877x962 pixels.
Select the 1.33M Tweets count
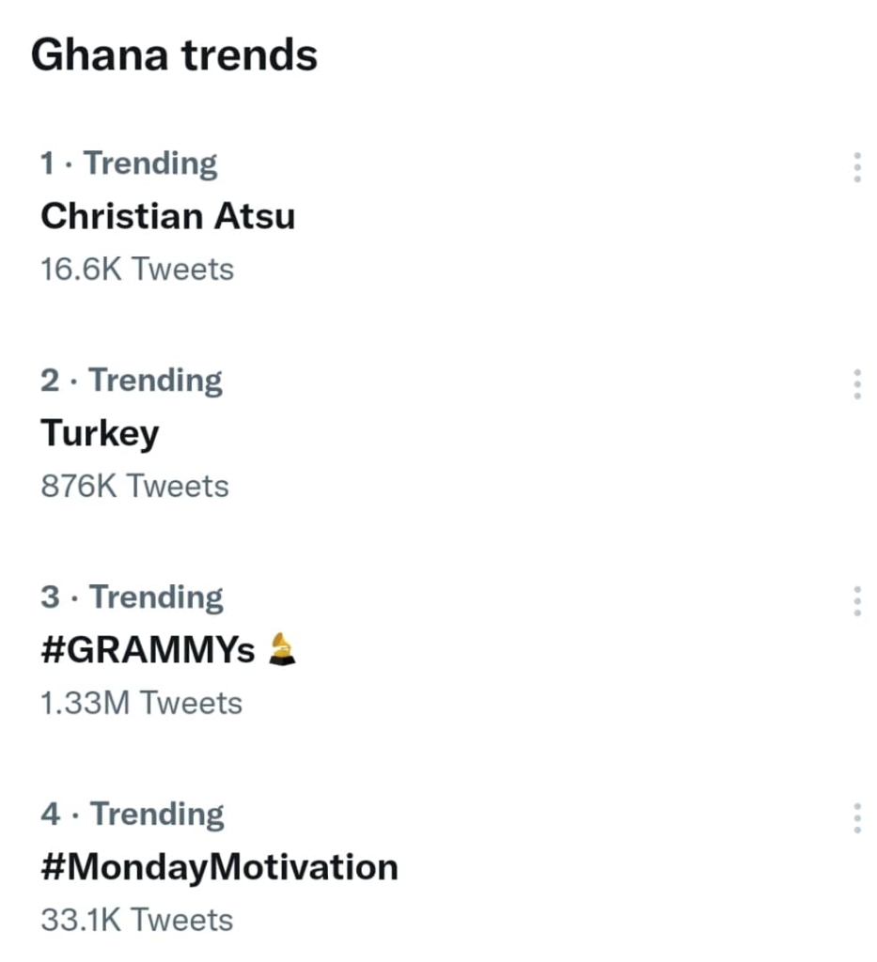tap(141, 704)
